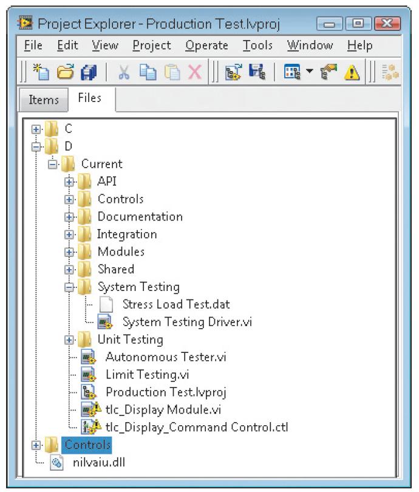Click the Paste clipboard icon

coord(172,72)
